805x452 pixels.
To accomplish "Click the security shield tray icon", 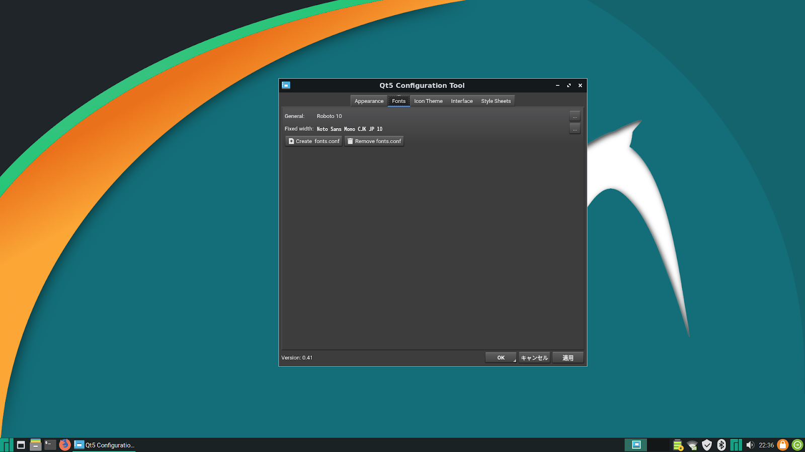I will (x=707, y=445).
